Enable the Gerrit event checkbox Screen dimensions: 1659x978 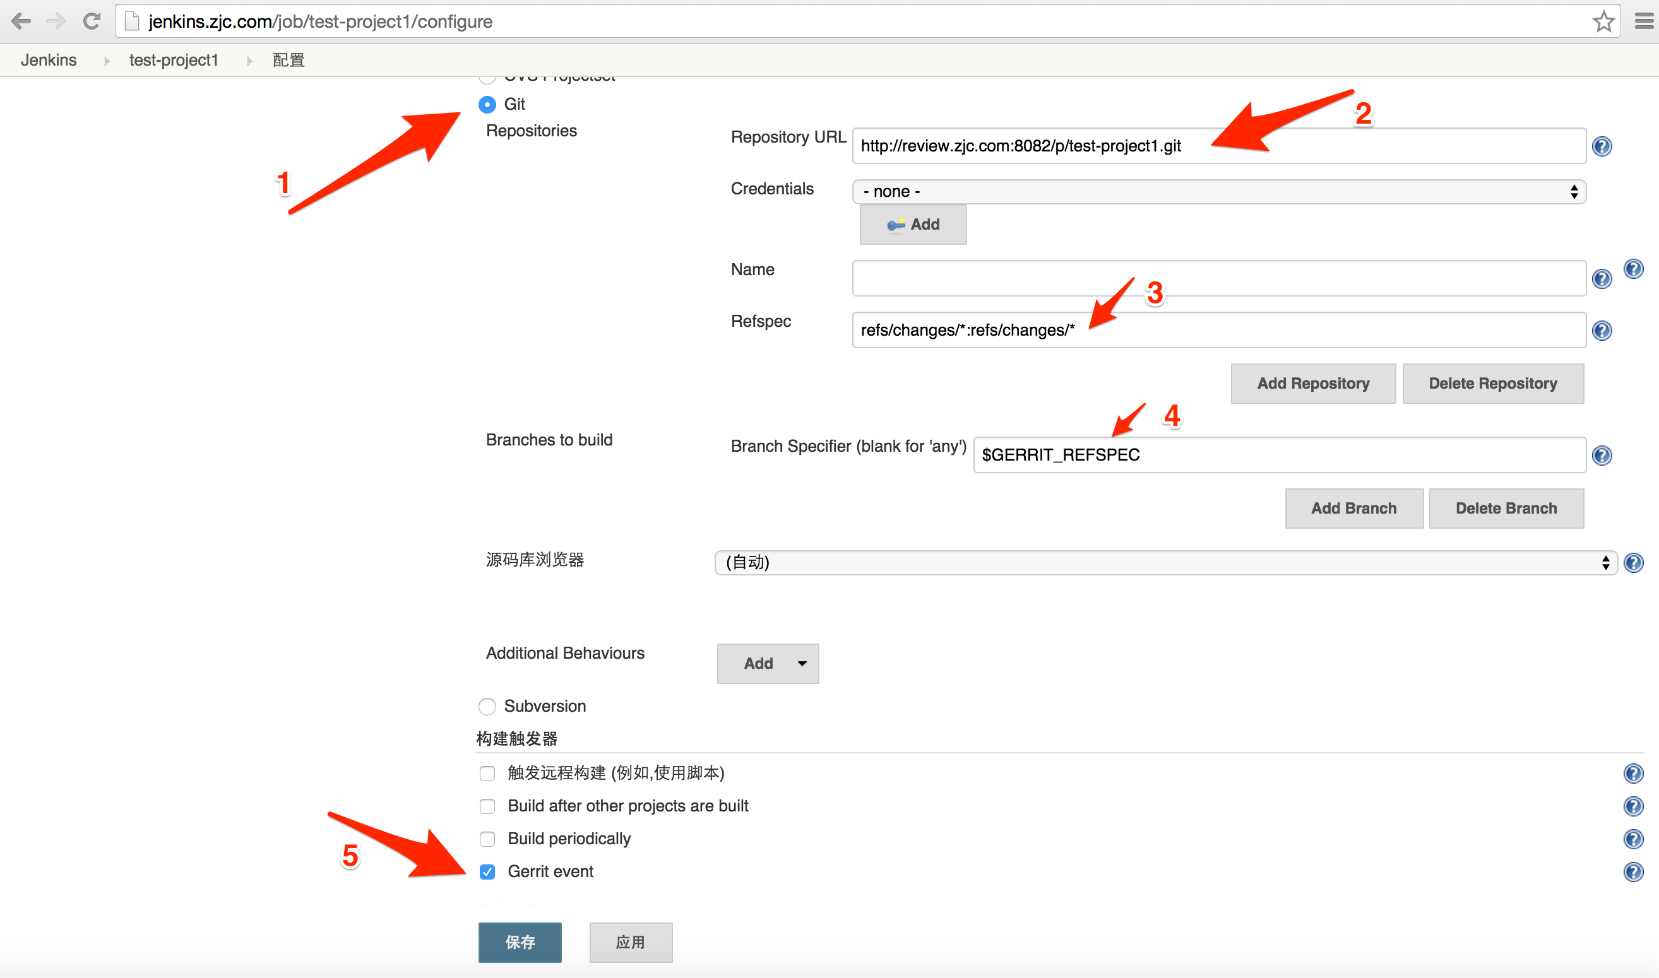click(488, 871)
